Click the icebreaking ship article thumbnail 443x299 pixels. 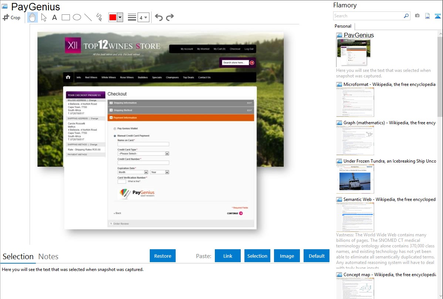[x=355, y=179]
